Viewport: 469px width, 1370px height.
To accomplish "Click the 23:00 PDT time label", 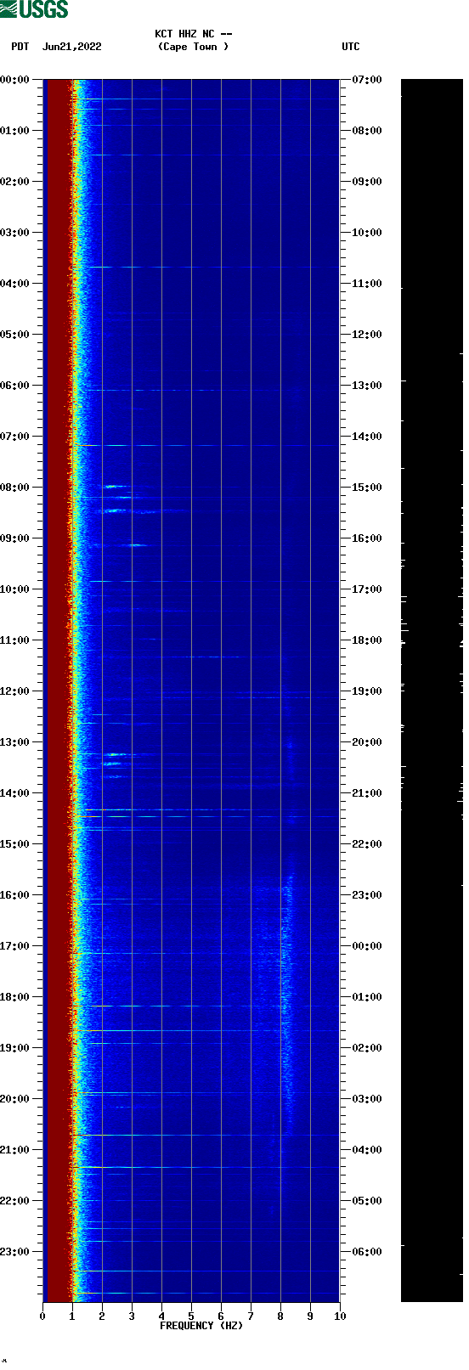I will click(14, 1252).
